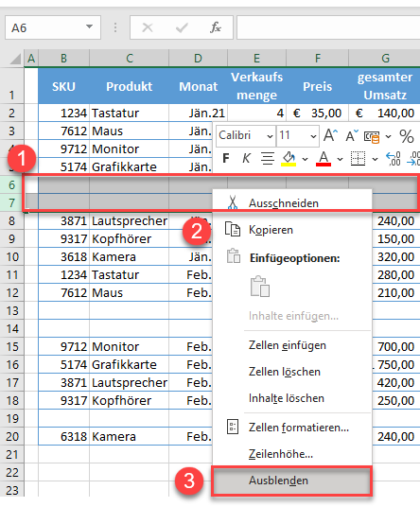420x507 pixels.
Task: Select column D header
Action: point(198,59)
